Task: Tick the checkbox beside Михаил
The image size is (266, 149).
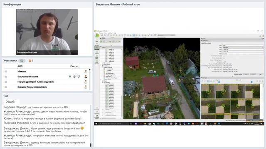Action: pyautogui.click(x=6, y=72)
